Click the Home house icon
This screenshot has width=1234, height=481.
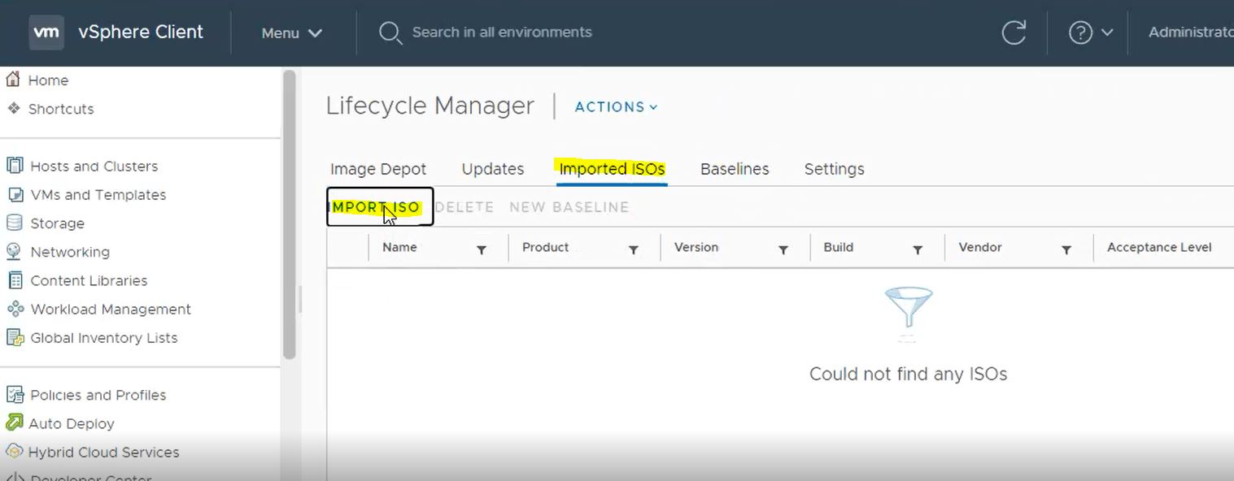tap(13, 80)
